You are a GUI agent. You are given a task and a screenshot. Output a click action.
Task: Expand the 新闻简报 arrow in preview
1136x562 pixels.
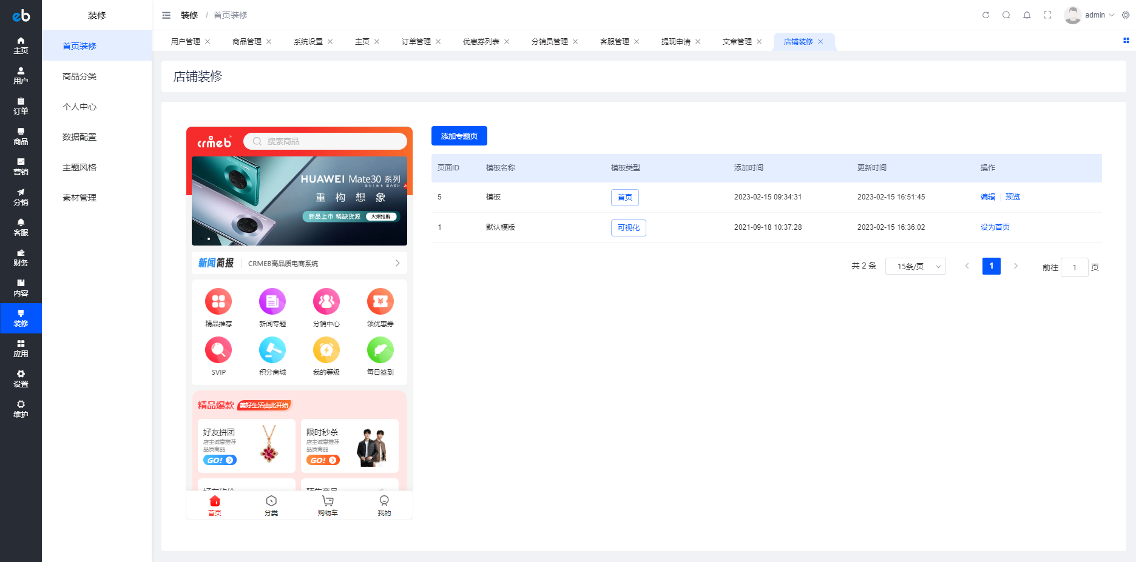point(397,263)
